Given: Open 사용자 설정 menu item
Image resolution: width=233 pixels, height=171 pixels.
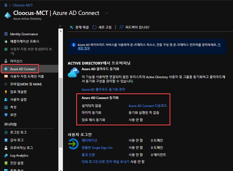Looking at the screenshot, I should [18, 100].
